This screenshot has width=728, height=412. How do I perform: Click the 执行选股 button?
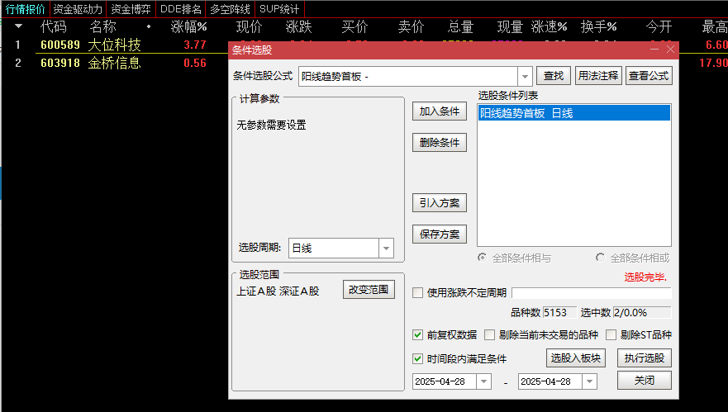pyautogui.click(x=645, y=358)
